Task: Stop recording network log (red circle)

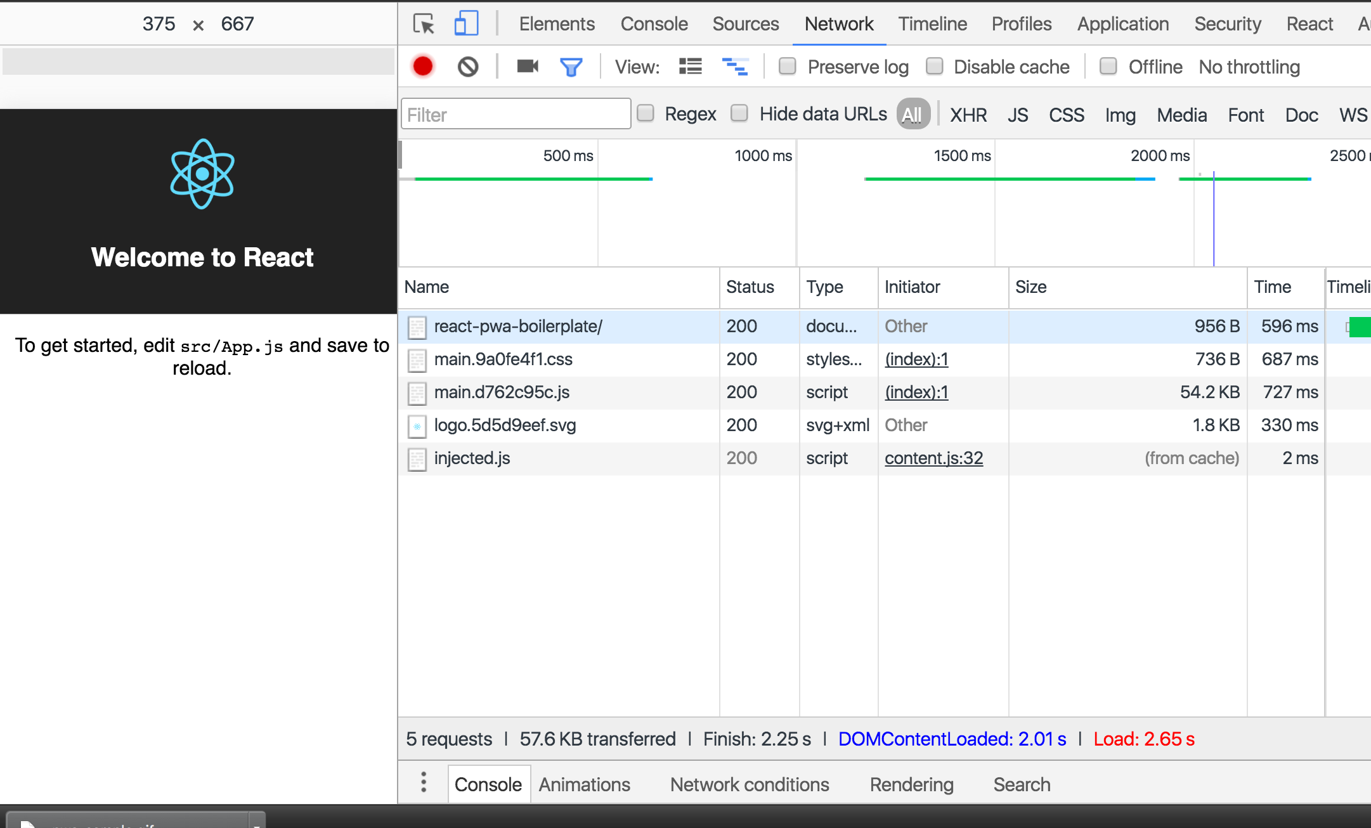Action: (x=423, y=67)
